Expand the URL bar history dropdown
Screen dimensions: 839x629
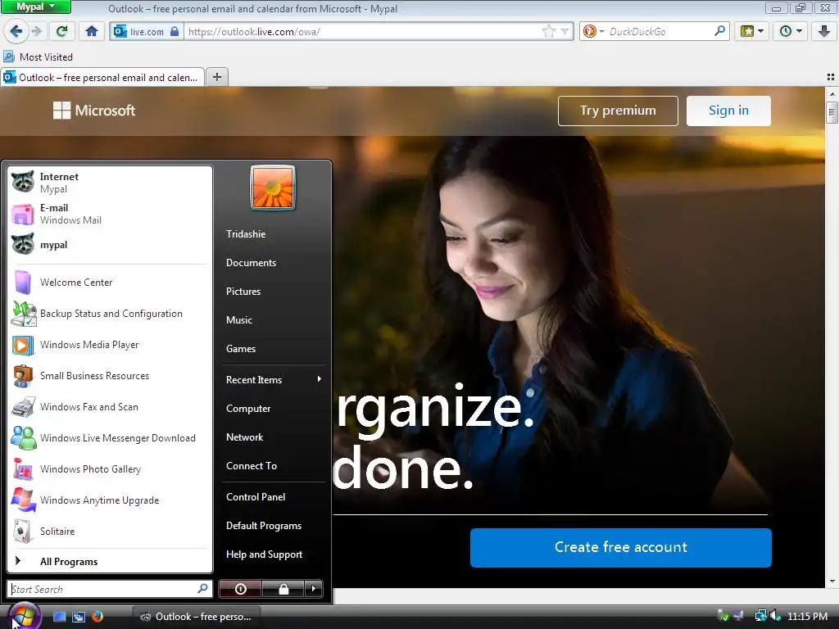coord(565,32)
